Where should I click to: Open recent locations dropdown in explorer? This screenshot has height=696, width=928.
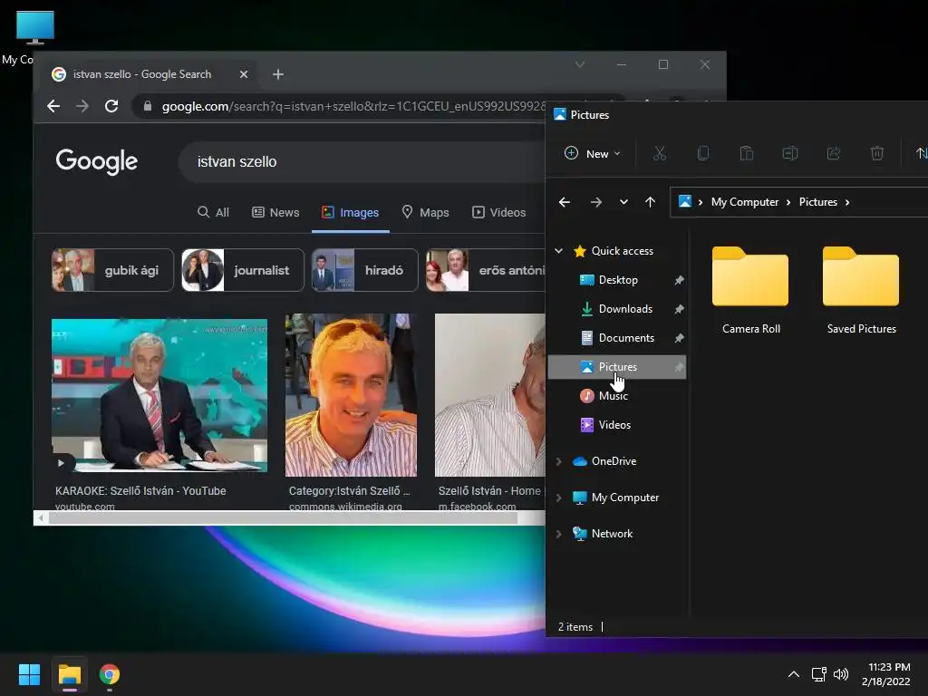(x=623, y=202)
